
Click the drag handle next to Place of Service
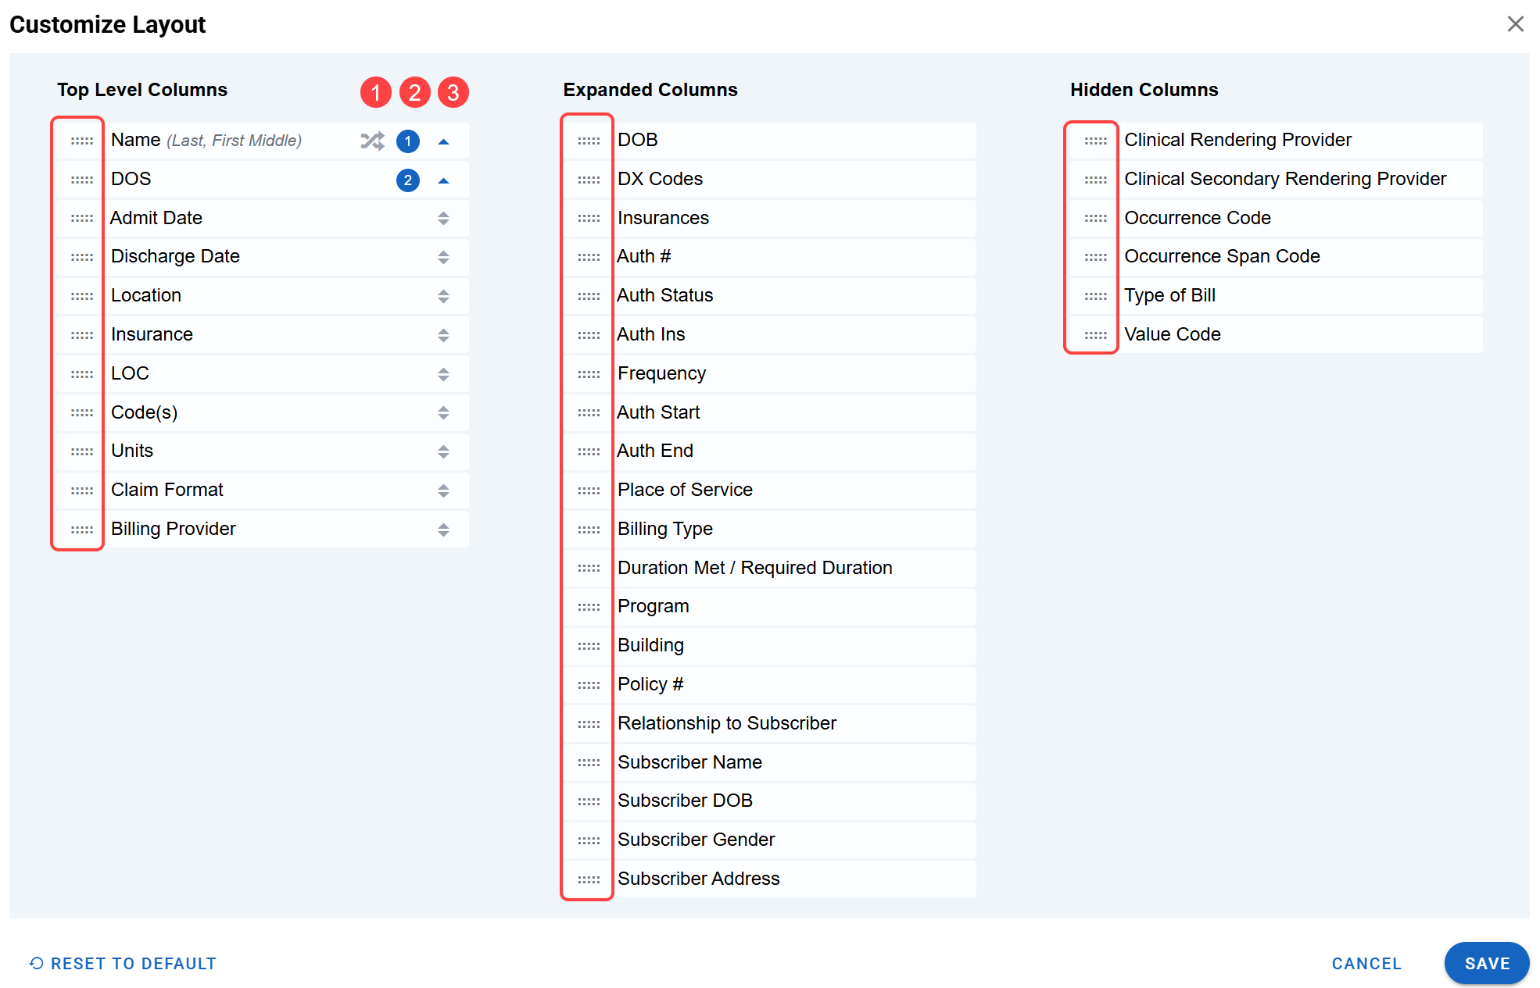[588, 490]
